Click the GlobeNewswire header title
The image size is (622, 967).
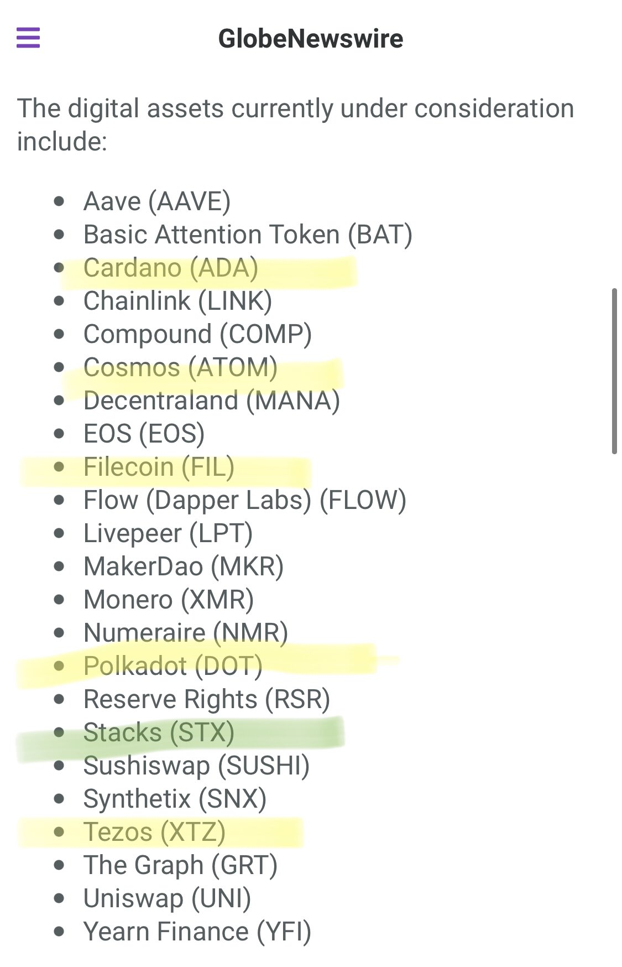(x=311, y=39)
